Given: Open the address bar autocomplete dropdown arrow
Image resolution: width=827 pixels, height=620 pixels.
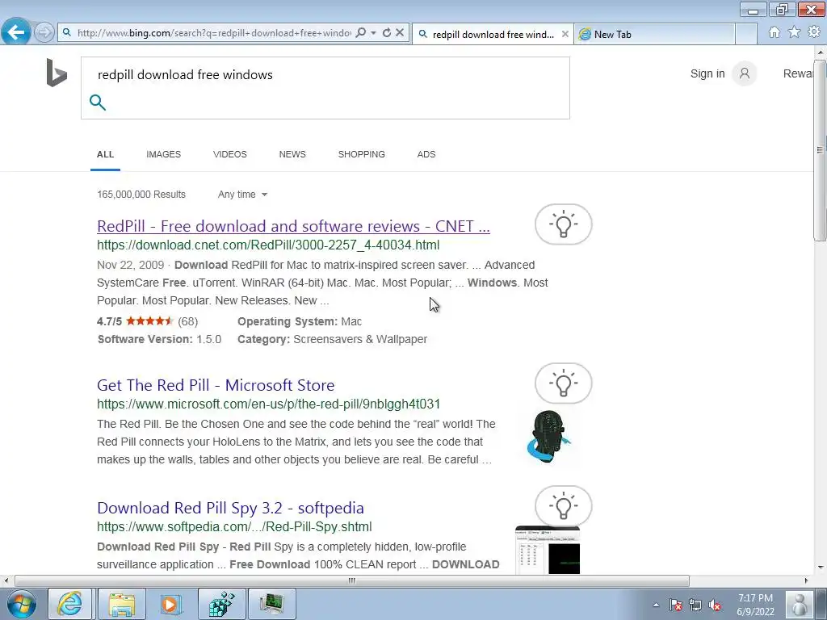Looking at the screenshot, I should 373,32.
